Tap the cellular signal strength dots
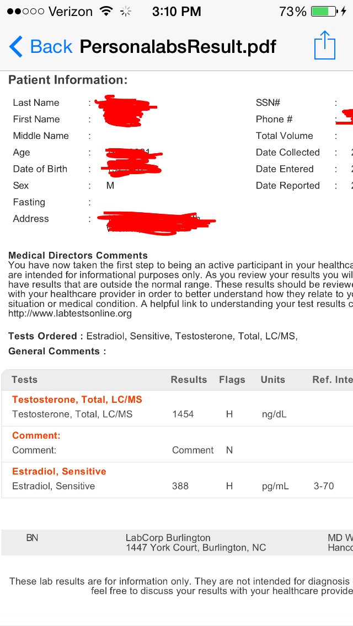The image size is (353, 626). pyautogui.click(x=25, y=12)
